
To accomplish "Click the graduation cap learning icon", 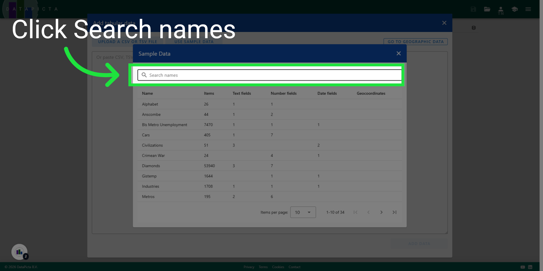I will click(x=514, y=9).
